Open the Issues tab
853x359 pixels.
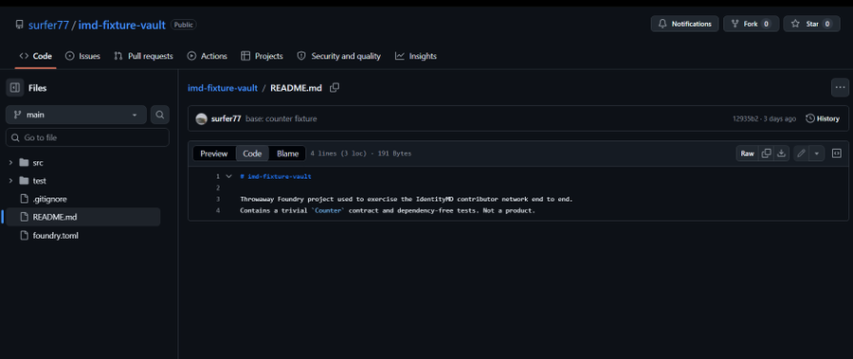[x=82, y=56]
